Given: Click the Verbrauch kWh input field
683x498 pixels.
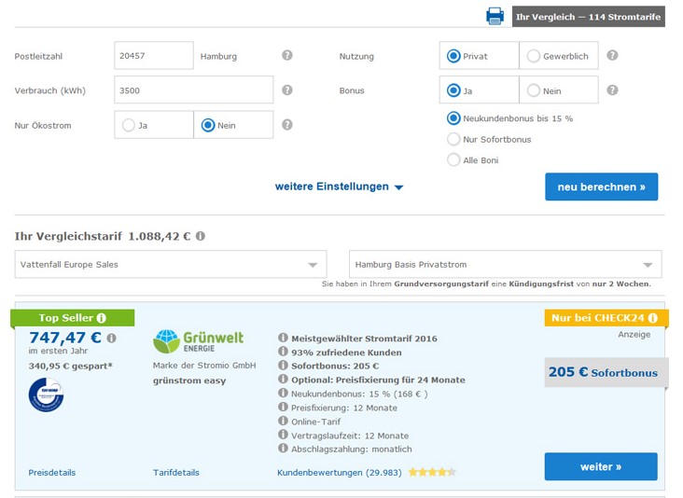Looking at the screenshot, I should coord(193,90).
